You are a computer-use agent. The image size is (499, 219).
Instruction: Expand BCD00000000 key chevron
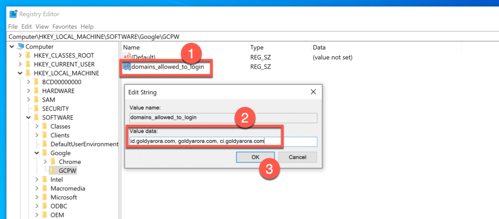29,82
